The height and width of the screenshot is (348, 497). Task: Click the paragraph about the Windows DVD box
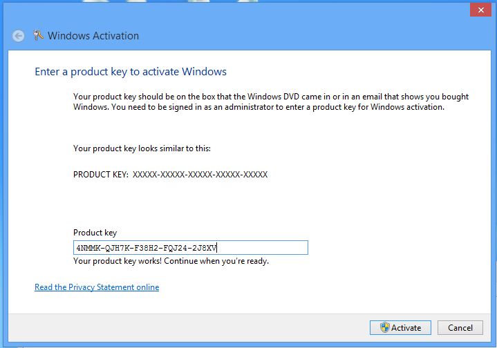271,101
